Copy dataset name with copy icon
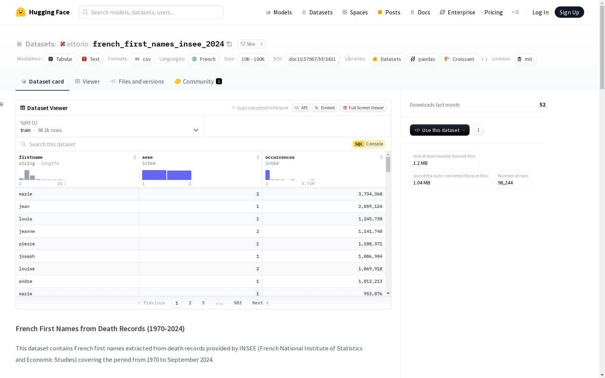 pyautogui.click(x=229, y=44)
